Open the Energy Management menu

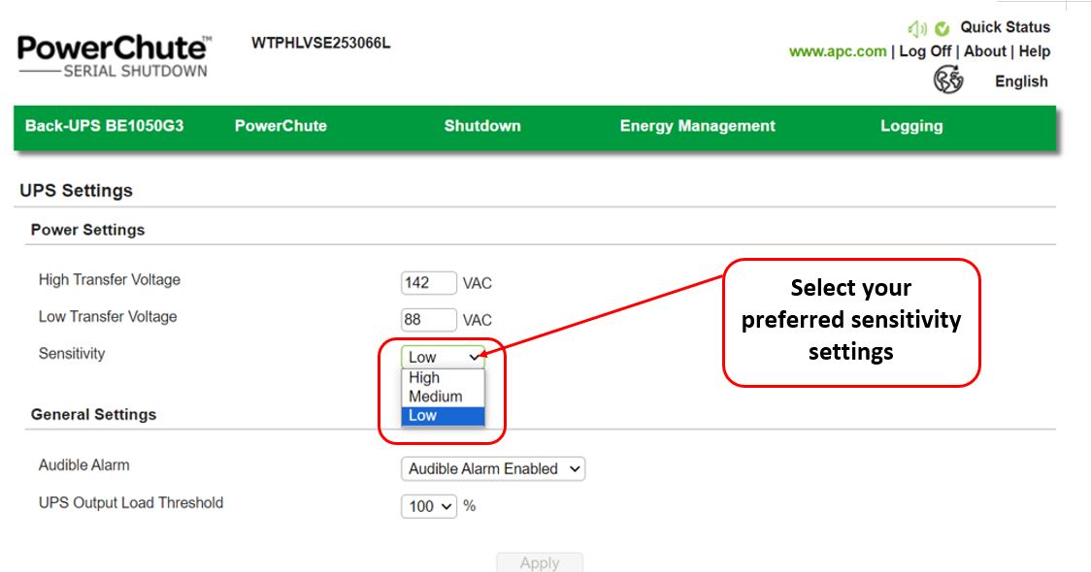coord(697,126)
